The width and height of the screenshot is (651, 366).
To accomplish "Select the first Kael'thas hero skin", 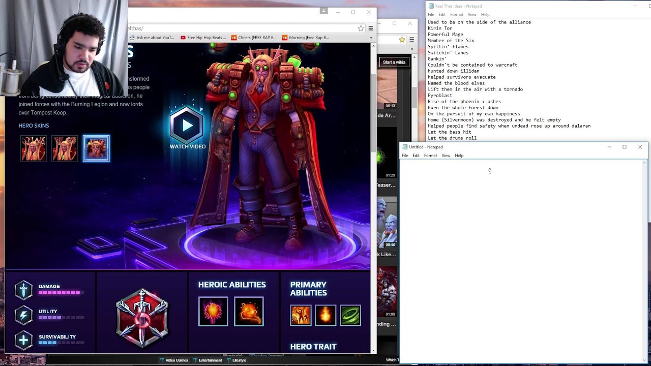I will (x=33, y=148).
